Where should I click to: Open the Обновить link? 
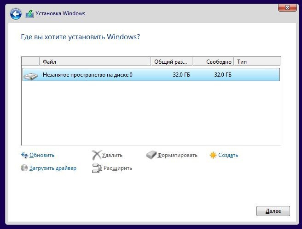coord(42,155)
